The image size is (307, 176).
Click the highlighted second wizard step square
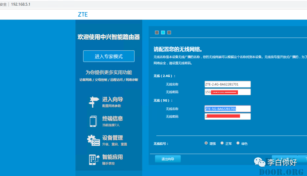pos(163,32)
